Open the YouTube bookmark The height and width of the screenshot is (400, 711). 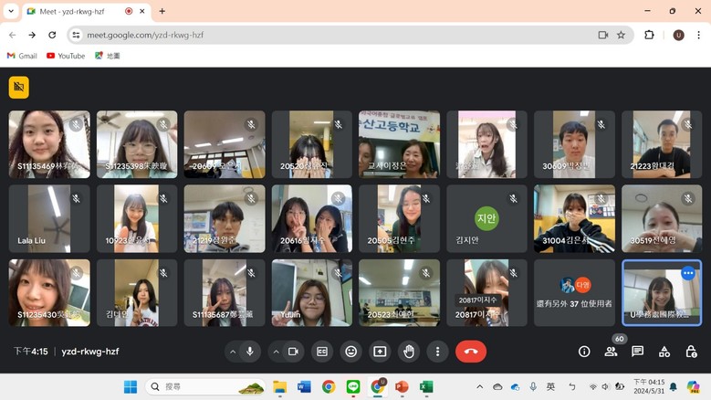tap(66, 56)
